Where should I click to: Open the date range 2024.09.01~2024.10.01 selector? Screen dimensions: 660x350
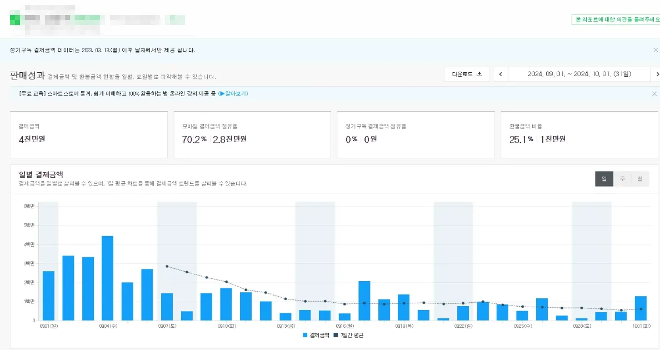[x=579, y=73]
